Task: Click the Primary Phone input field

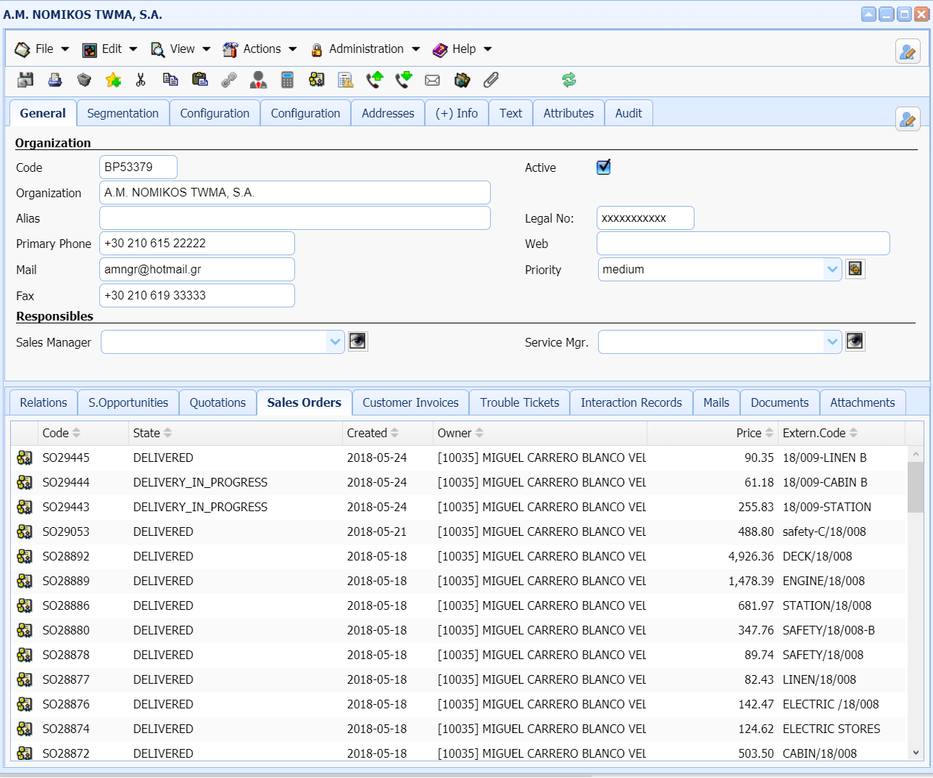Action: click(197, 244)
